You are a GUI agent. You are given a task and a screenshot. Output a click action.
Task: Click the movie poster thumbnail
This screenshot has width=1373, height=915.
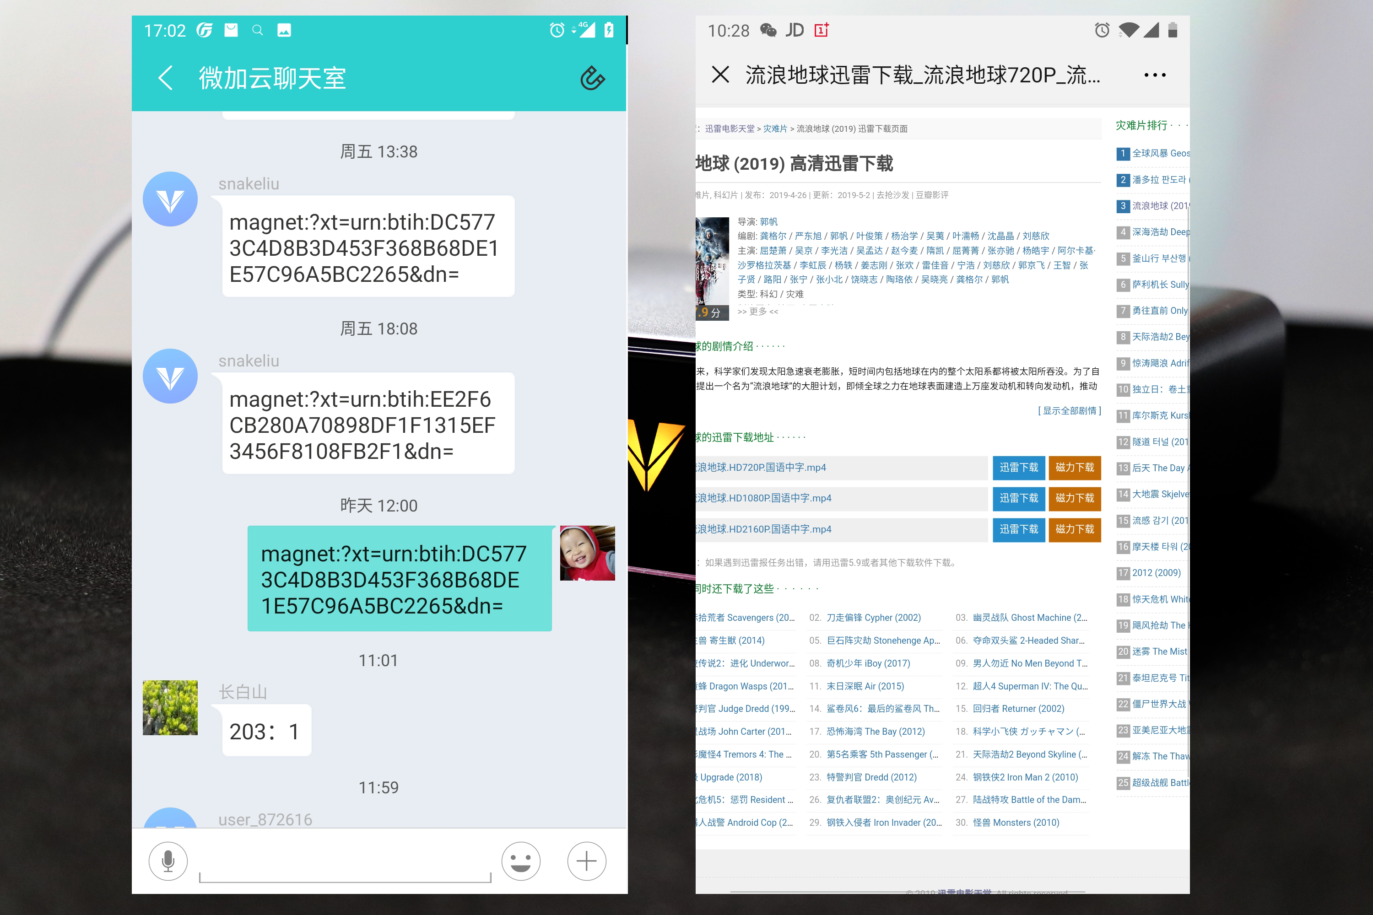[x=712, y=269]
